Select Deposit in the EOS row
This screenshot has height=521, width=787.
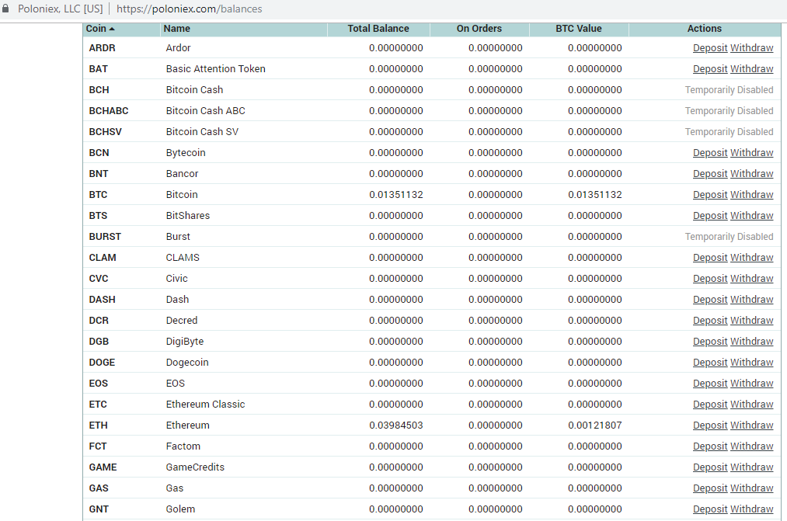click(710, 384)
